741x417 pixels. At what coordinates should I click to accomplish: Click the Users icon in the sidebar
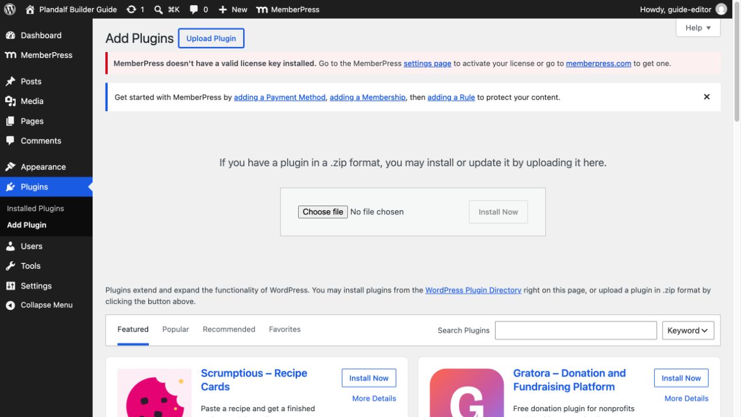pyautogui.click(x=11, y=246)
